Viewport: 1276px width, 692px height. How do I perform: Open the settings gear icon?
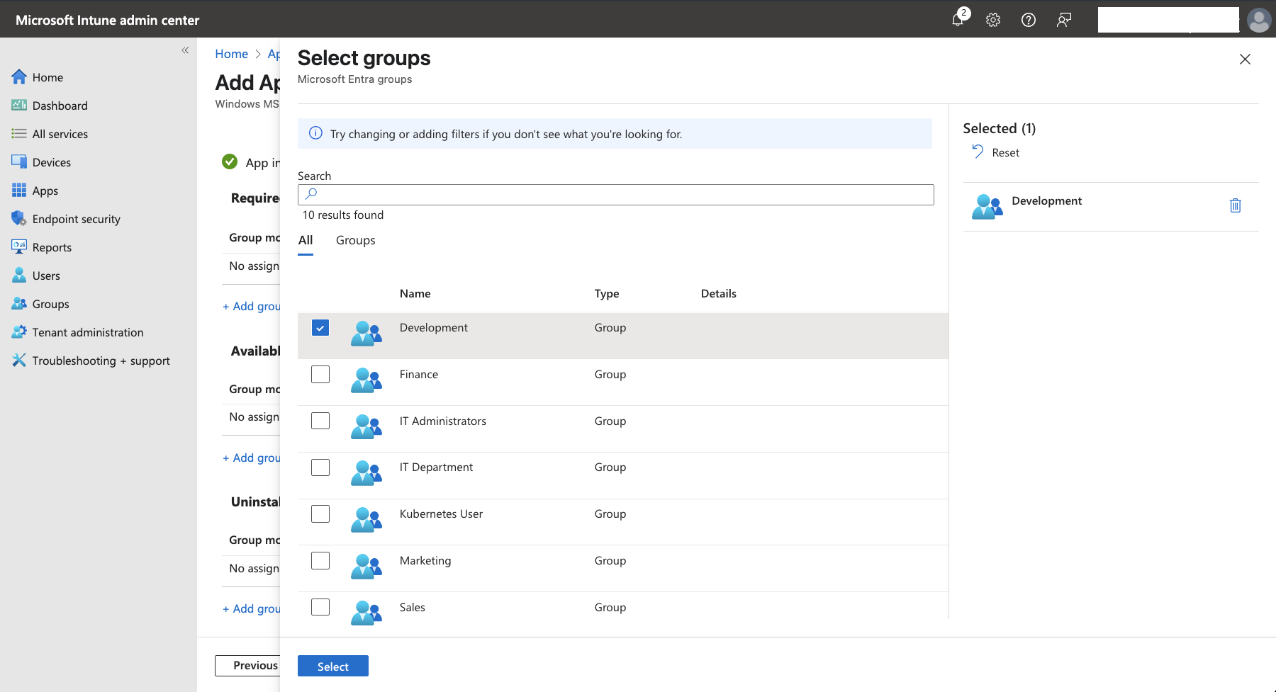coord(993,20)
